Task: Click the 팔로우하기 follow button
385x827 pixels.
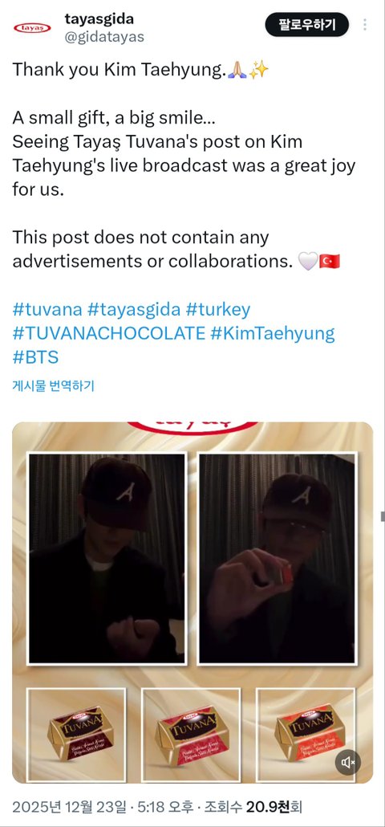Action: [307, 25]
